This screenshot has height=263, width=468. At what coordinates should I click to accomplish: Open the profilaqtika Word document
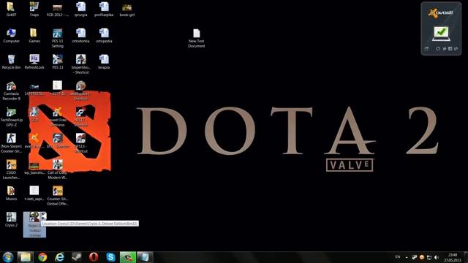pyautogui.click(x=104, y=9)
